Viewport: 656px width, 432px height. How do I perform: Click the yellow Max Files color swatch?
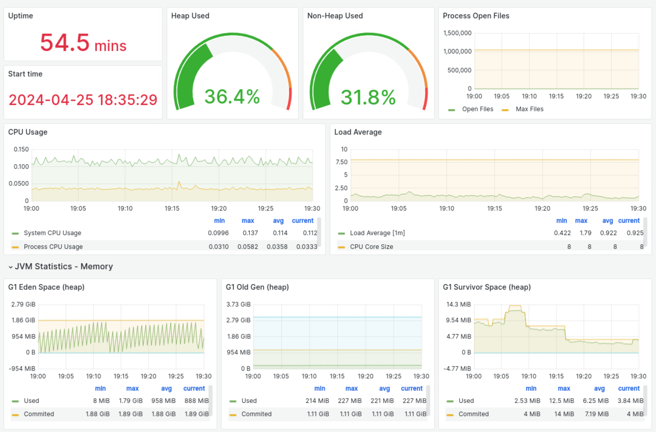505,110
